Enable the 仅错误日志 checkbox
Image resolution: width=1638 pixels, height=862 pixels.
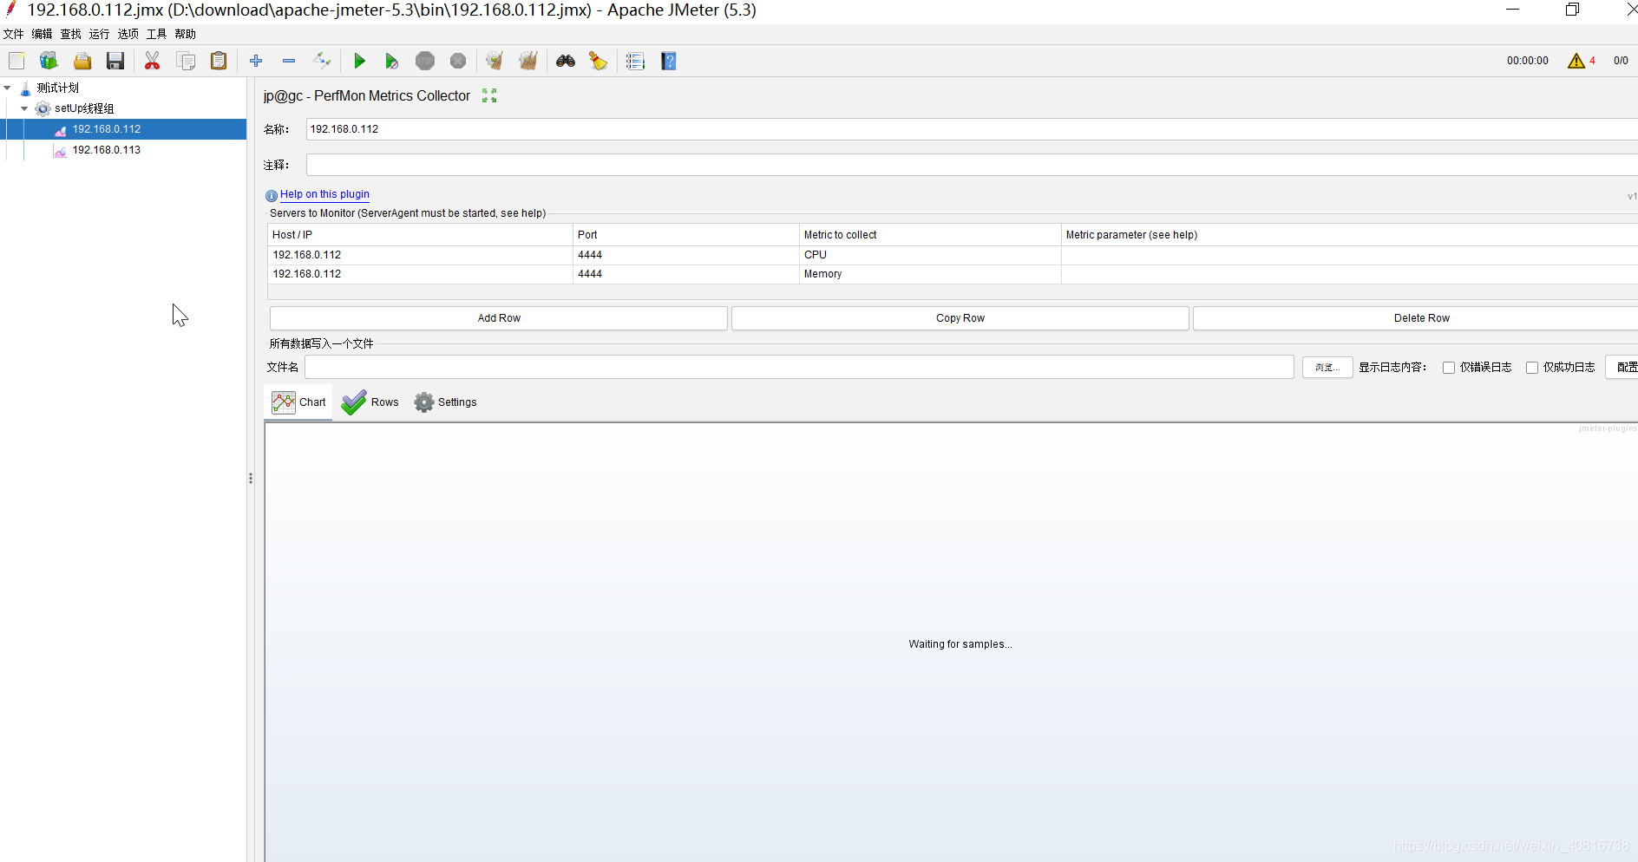coord(1449,368)
